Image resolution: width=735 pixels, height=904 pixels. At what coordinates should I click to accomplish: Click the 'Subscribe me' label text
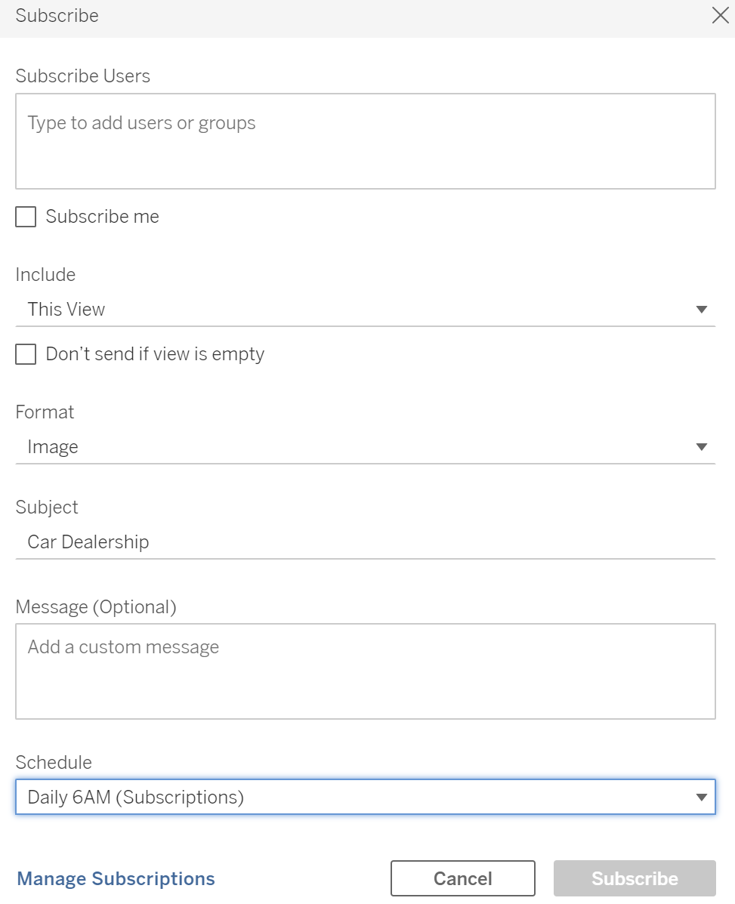click(102, 217)
